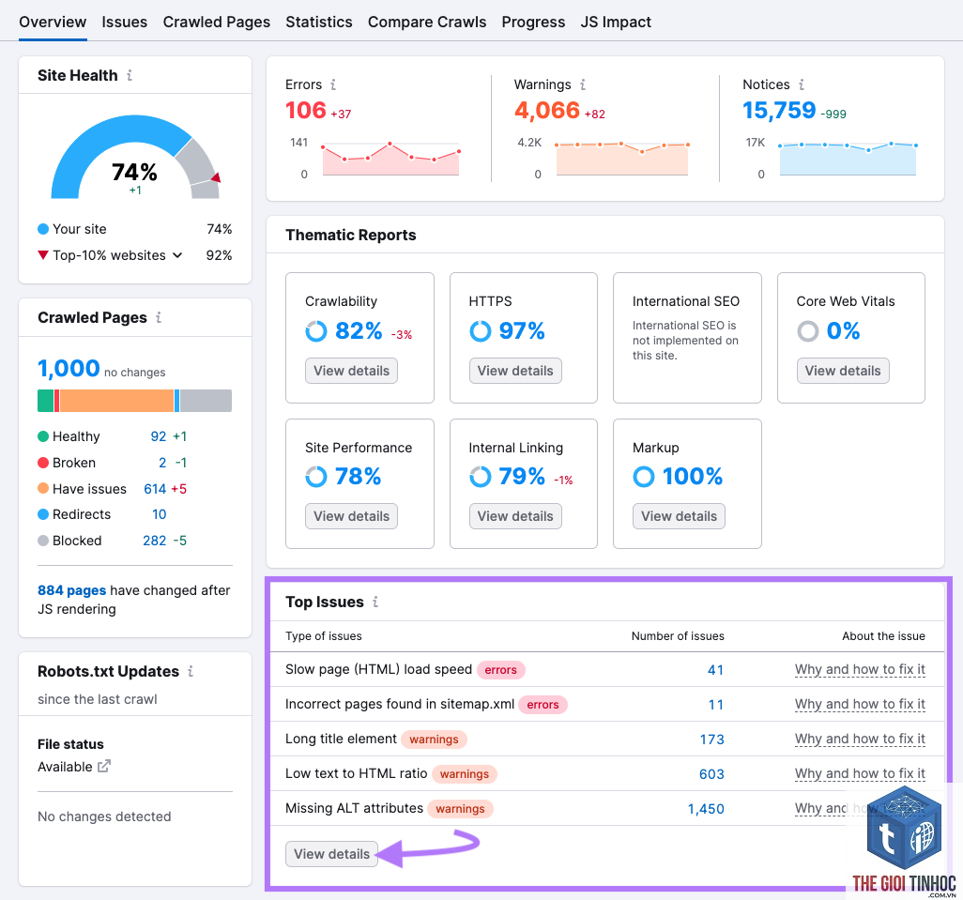Image resolution: width=963 pixels, height=900 pixels.
Task: Select the Compare Crawls tab
Action: tap(427, 23)
